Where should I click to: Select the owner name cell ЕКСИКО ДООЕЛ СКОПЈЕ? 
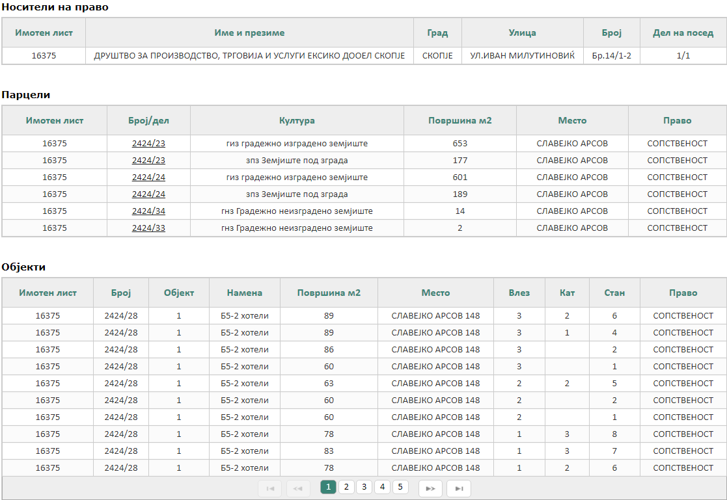coord(249,56)
